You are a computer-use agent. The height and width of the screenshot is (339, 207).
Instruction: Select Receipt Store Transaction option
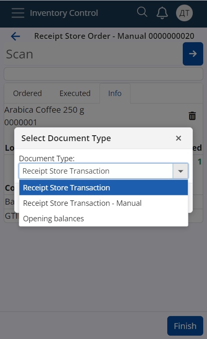[104, 188]
